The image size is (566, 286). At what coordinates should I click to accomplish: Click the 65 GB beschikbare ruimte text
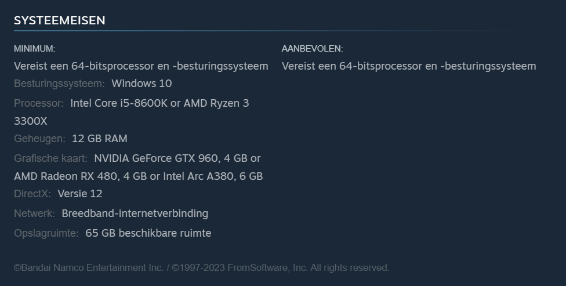pyautogui.click(x=148, y=233)
